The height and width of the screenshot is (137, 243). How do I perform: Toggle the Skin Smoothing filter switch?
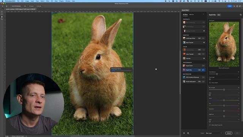pos(203,22)
